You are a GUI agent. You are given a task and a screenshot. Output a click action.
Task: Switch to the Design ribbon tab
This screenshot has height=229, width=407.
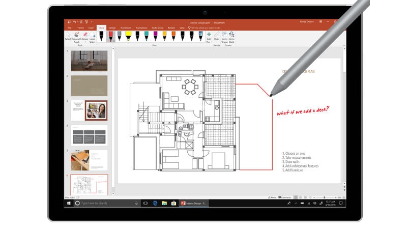pos(112,27)
